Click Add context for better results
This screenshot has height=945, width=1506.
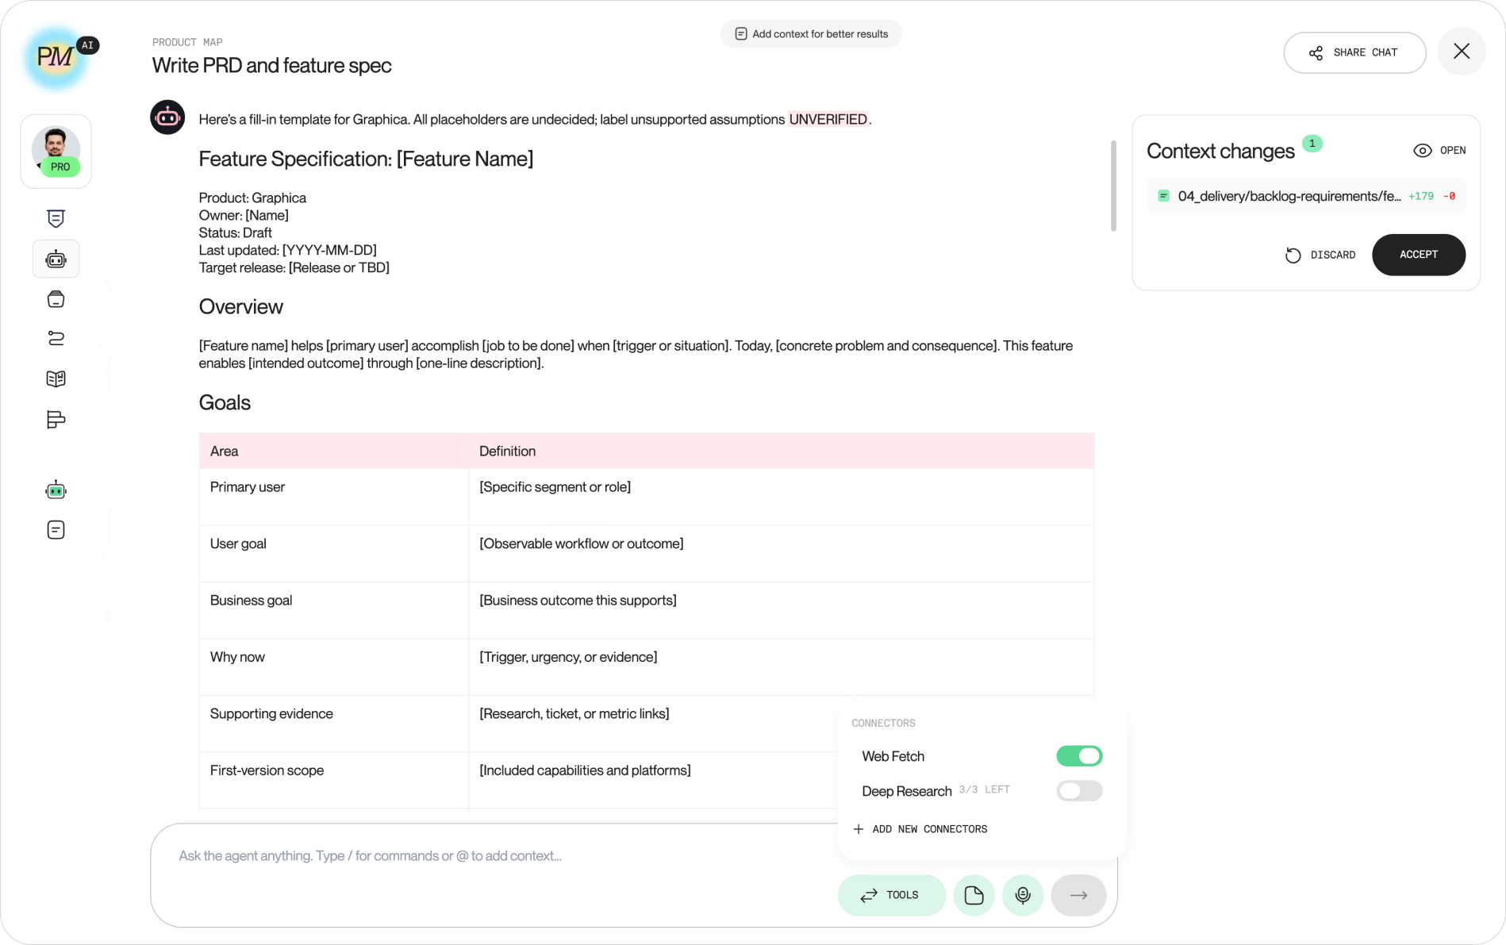coord(811,33)
